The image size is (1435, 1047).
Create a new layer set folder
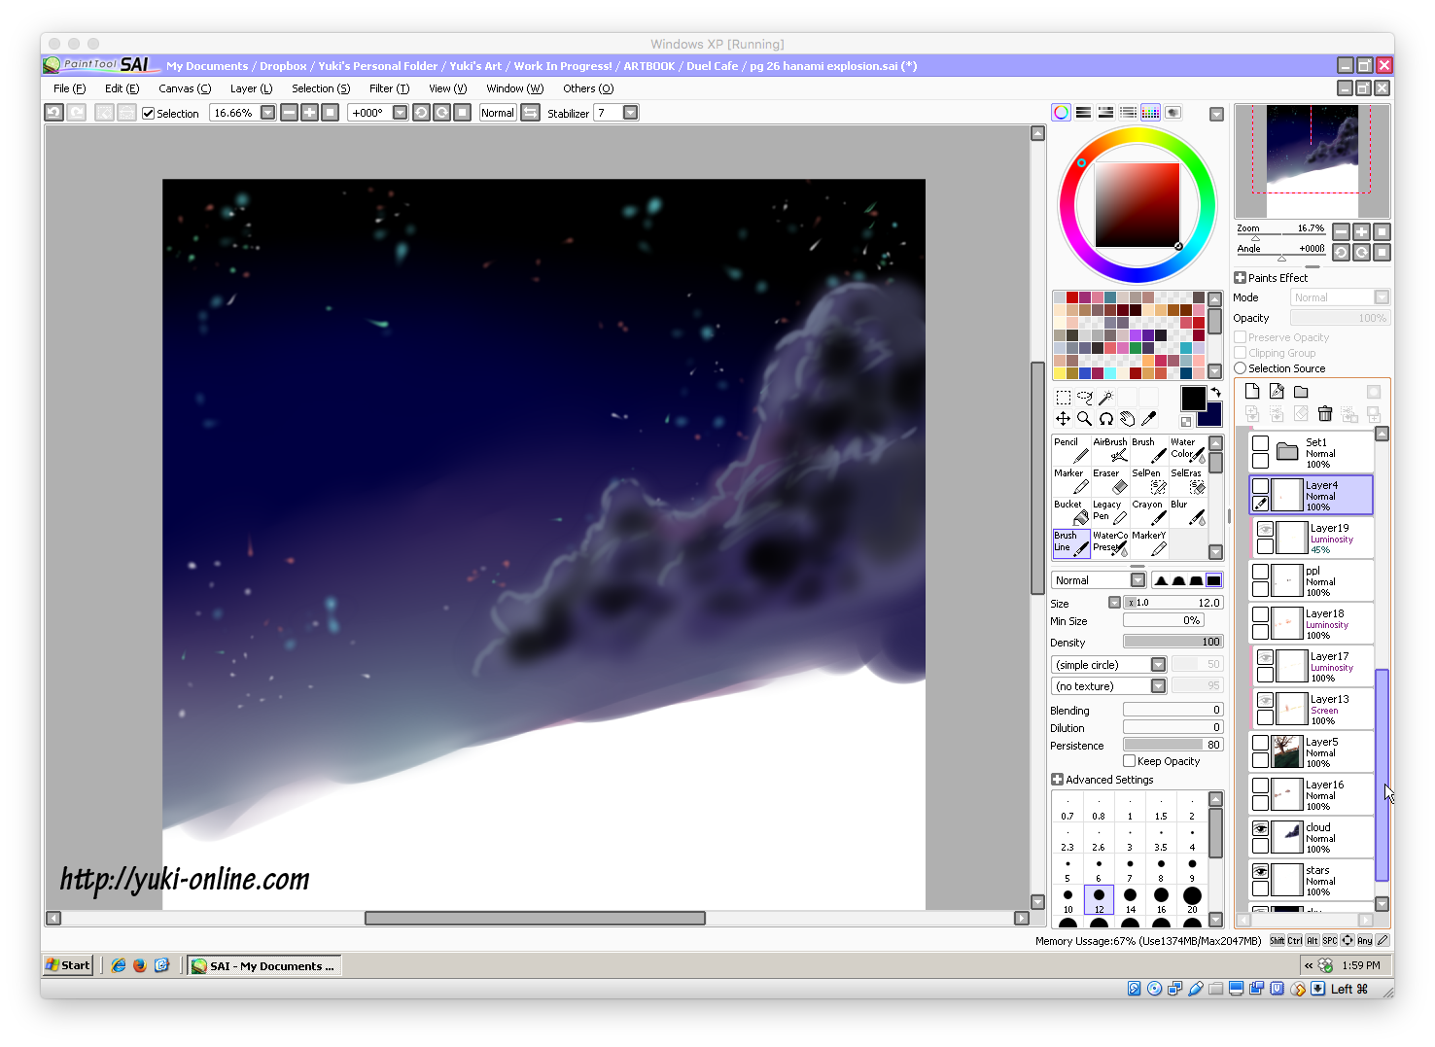click(1301, 392)
